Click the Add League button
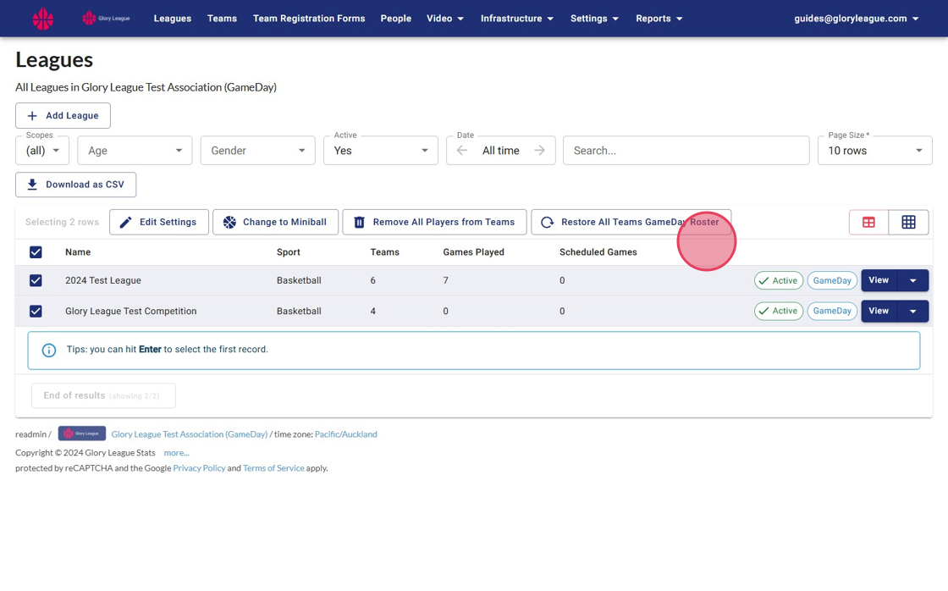This screenshot has height=591, width=948. click(63, 115)
